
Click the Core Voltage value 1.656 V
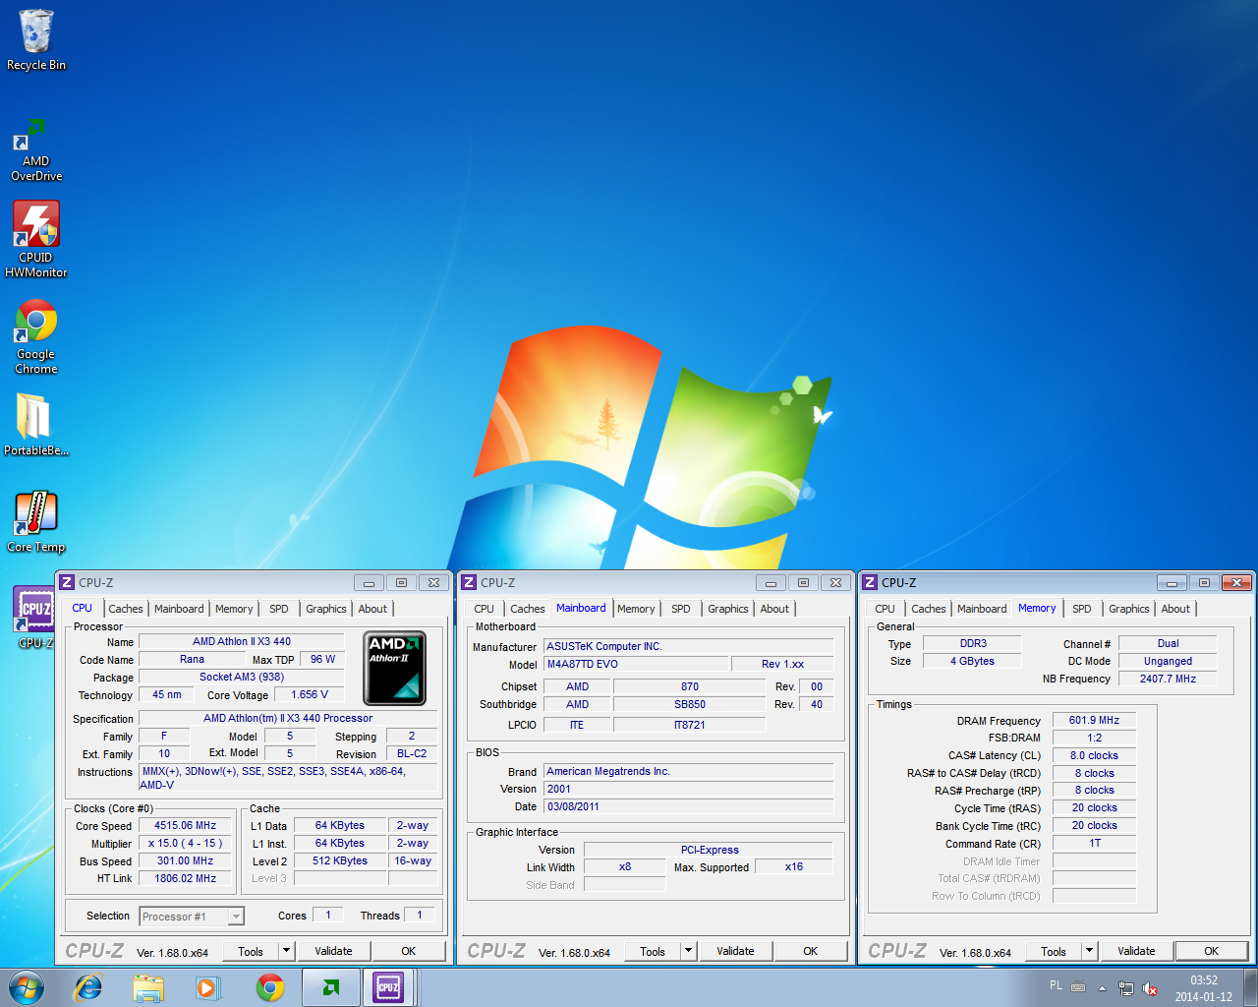311,694
